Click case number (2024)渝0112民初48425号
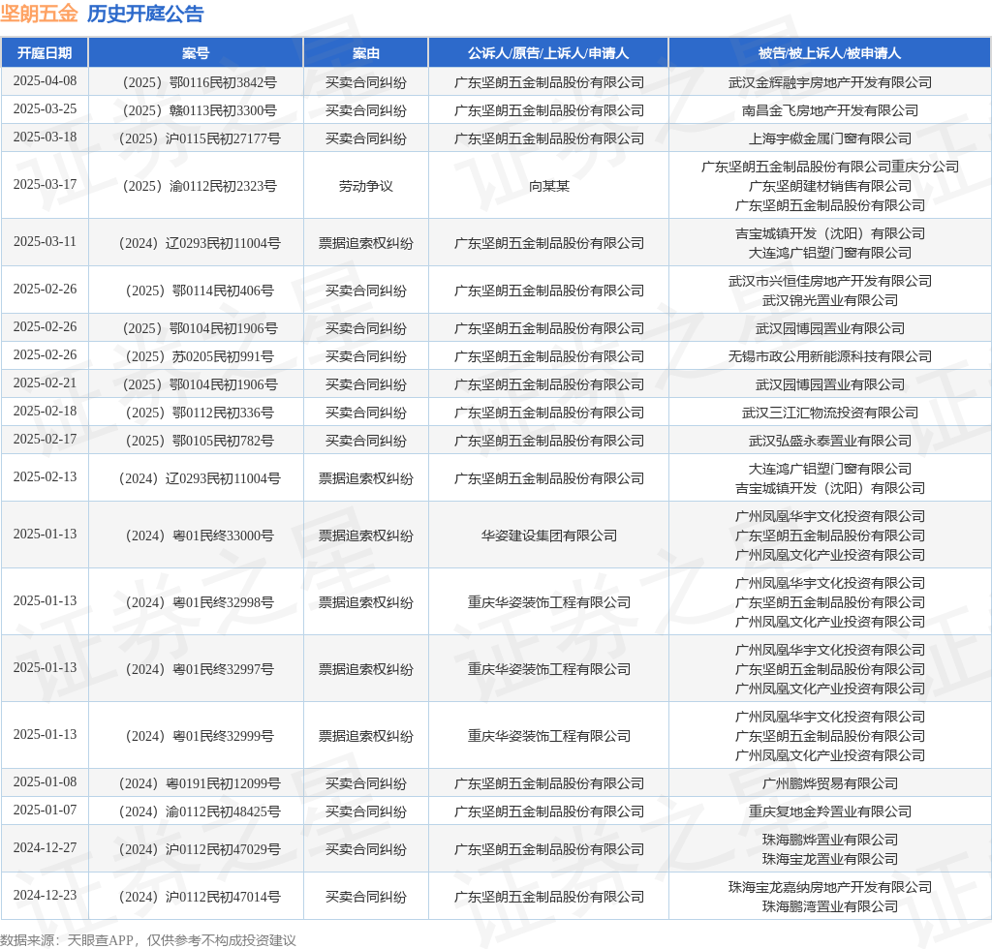Viewport: 992px width, 949px height. 200,811
